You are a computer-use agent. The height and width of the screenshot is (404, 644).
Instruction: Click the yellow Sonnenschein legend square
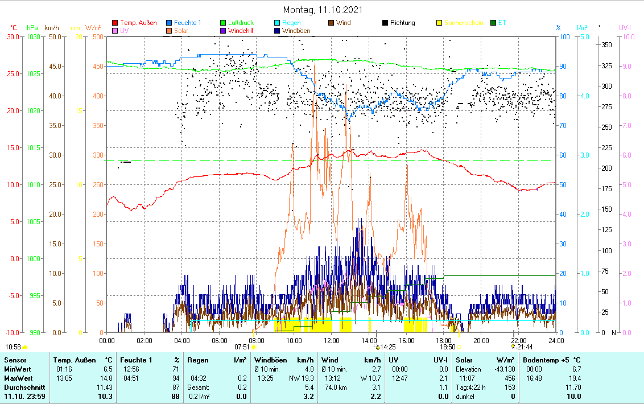pos(439,23)
